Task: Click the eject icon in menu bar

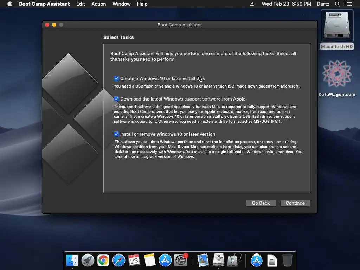Action: coord(252,4)
